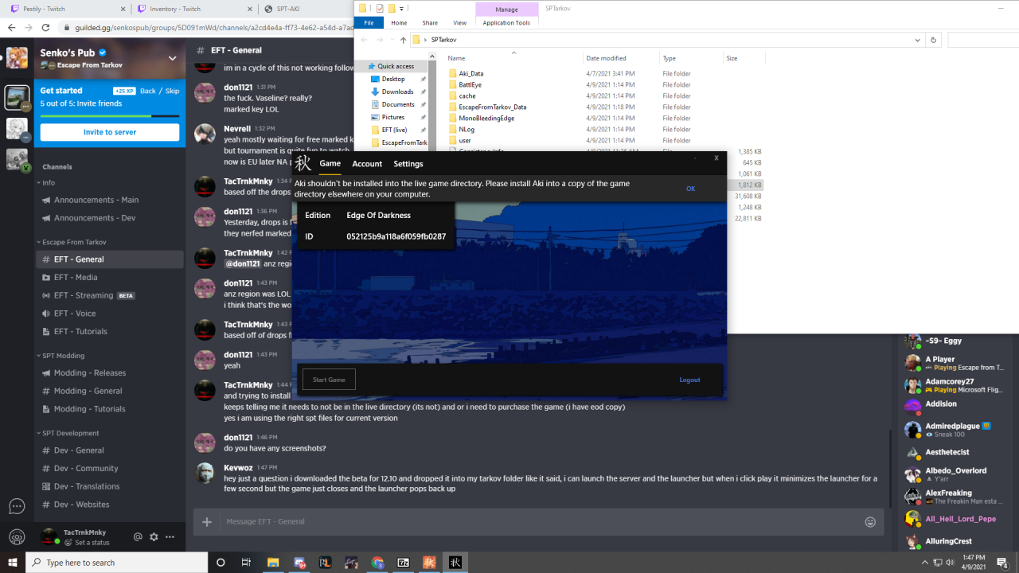Open the Game tab in Aki launcher
Image resolution: width=1019 pixels, height=573 pixels.
pos(330,163)
